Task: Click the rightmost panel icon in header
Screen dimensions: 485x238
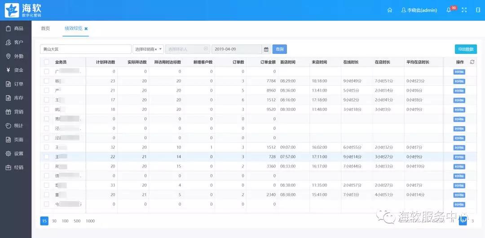Action: (478, 10)
